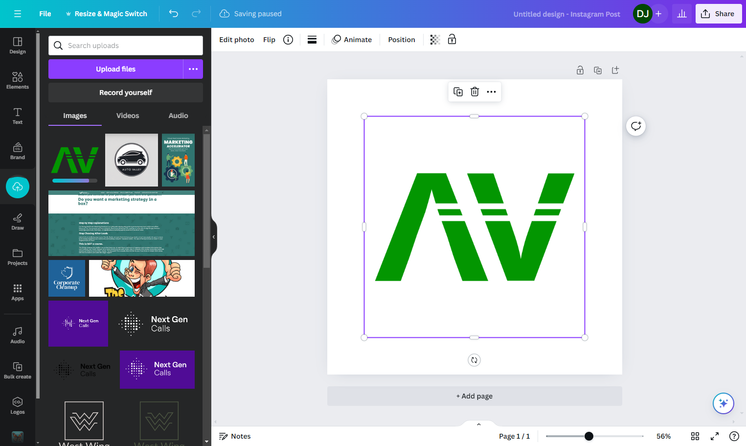Redo the last action
This screenshot has width=746, height=446.
click(x=196, y=14)
